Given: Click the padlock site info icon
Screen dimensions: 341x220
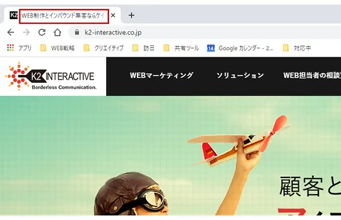Looking at the screenshot, I should (77, 32).
